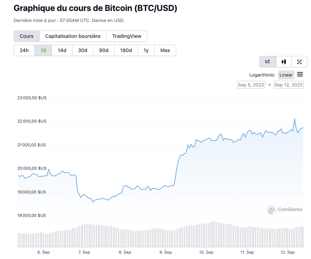Open the Cours tab

27,36
